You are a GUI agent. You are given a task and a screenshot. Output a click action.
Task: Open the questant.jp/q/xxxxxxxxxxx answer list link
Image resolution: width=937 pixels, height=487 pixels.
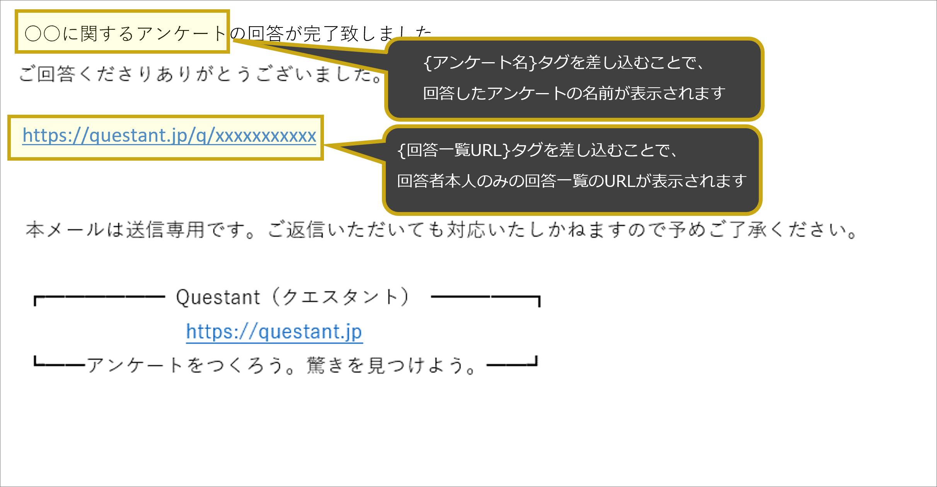[x=169, y=136]
